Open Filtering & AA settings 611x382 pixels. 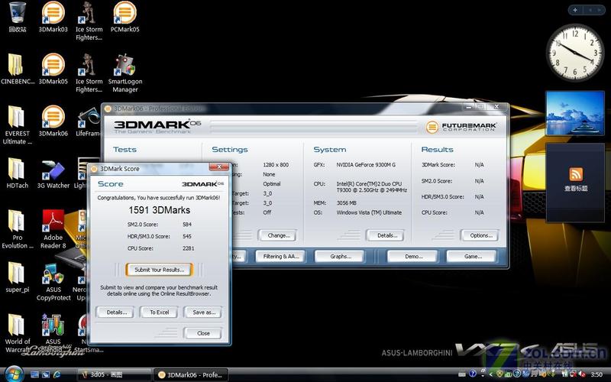[x=281, y=256]
